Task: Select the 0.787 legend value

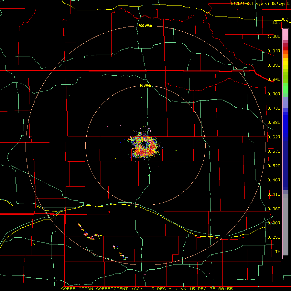Action: point(274,94)
